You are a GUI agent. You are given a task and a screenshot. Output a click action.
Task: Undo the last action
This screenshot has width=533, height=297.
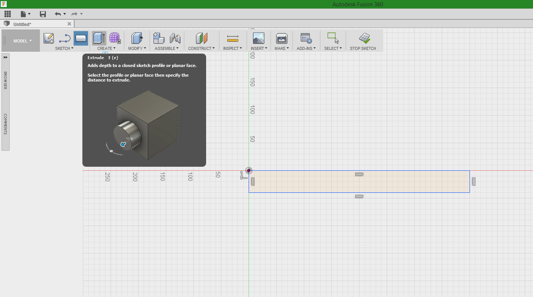pos(57,14)
